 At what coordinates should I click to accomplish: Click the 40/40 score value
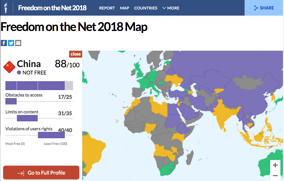click(65, 130)
